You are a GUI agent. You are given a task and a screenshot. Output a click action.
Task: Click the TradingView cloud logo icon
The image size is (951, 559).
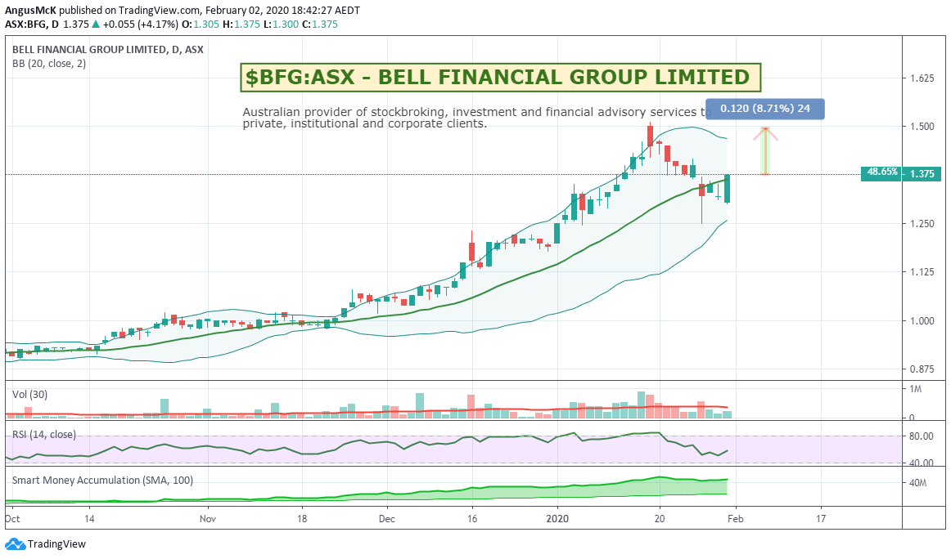[16, 543]
